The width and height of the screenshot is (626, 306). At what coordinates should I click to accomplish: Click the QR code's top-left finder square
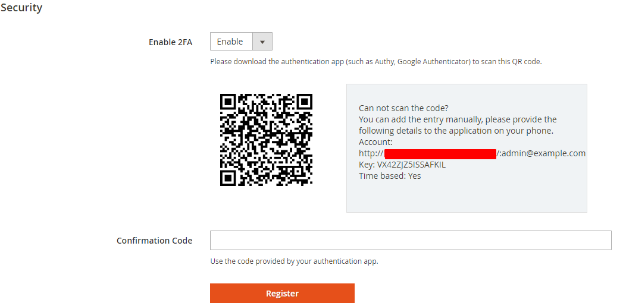pyautogui.click(x=229, y=102)
